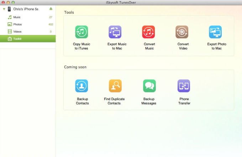Open the Copy Music to iTunes tool

coord(81,32)
